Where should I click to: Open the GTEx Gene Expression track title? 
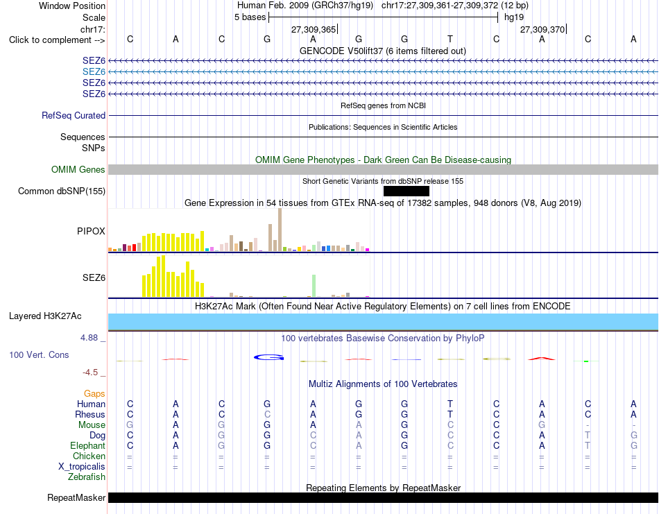click(383, 203)
